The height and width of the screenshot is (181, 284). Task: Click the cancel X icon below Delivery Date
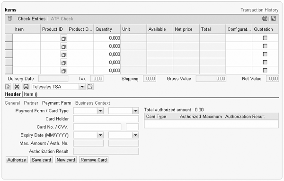[x=17, y=87]
